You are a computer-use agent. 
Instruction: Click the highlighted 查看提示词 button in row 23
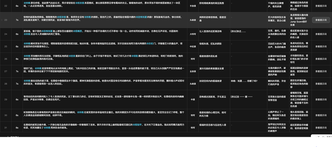coord(321,20)
